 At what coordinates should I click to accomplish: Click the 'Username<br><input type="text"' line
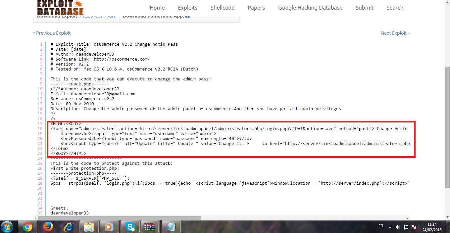(138, 133)
